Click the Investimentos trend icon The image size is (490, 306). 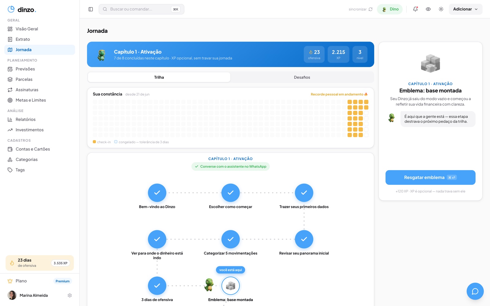[x=10, y=130]
